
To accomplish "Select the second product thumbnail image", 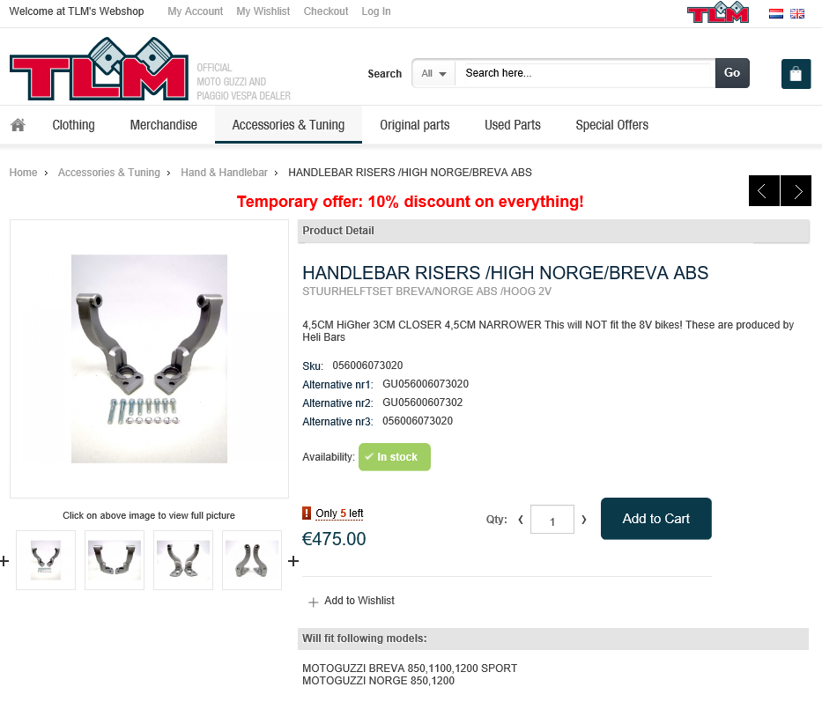I will point(115,560).
